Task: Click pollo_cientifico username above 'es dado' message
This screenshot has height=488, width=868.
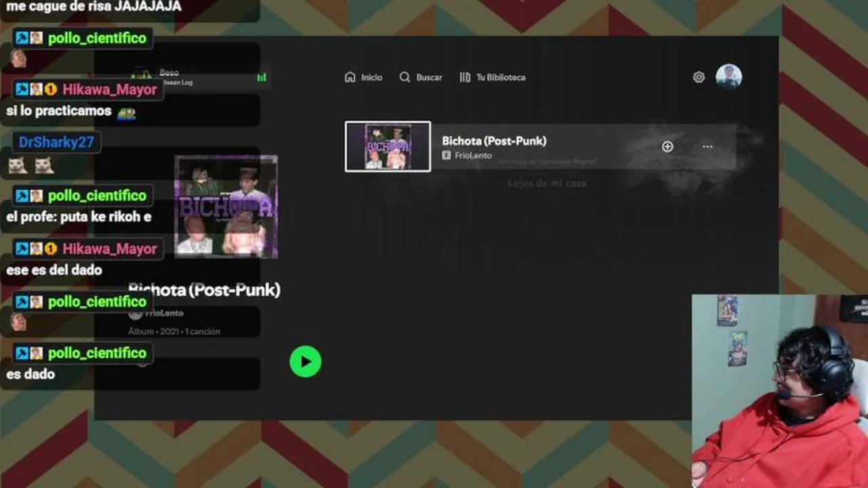Action: point(97,353)
